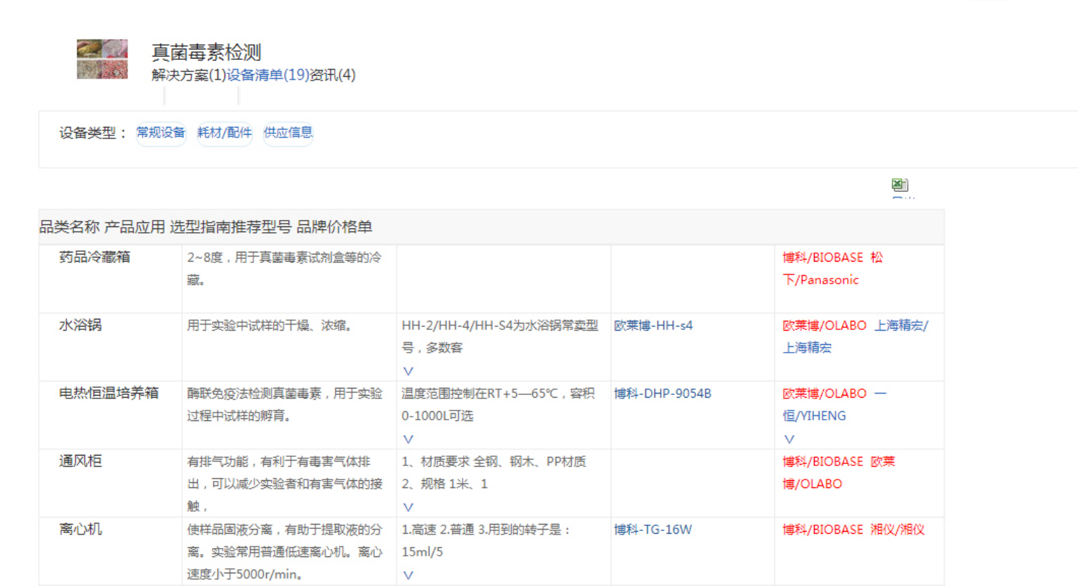Click the Excel export icon
1078x586 pixels.
899,185
